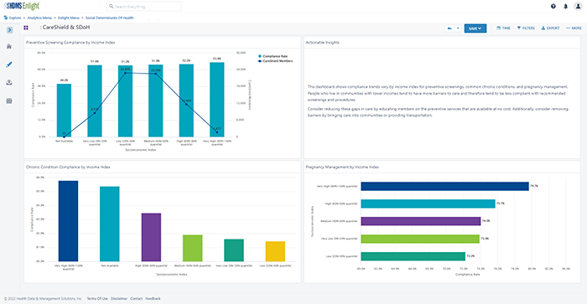587x304 pixels.
Task: Expand the left sidebar with arrow icon
Action: click(10, 30)
